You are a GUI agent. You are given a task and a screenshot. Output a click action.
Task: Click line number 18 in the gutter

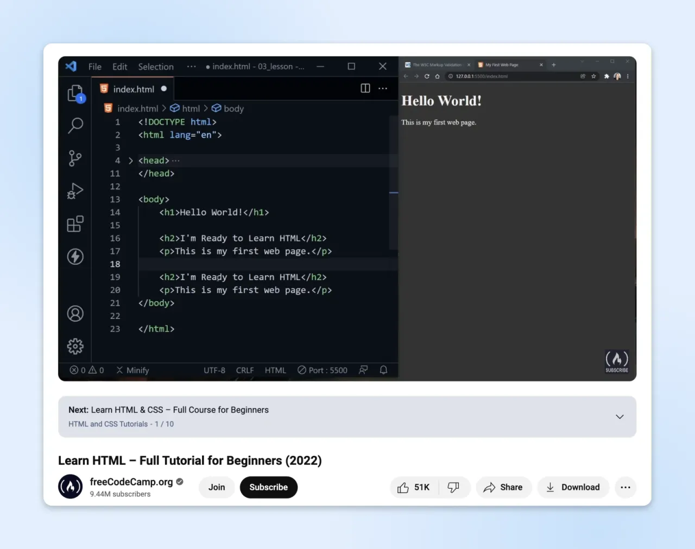115,264
